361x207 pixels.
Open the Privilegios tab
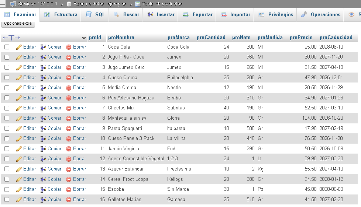click(x=276, y=14)
